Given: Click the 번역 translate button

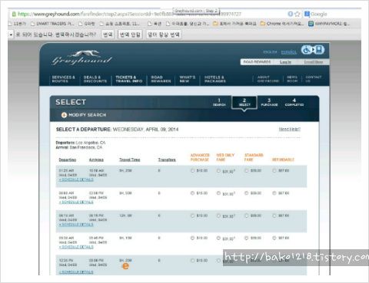Looking at the screenshot, I should coord(108,35).
